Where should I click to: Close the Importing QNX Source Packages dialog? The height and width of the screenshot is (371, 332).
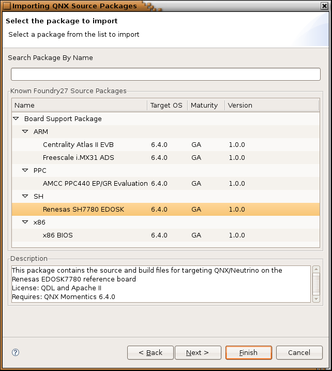coord(324,6)
